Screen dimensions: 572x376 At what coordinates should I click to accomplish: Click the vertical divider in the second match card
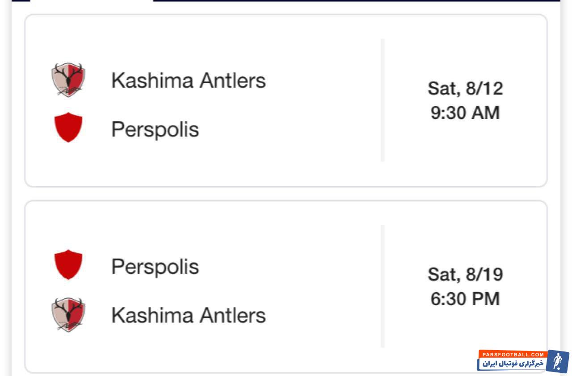point(383,286)
